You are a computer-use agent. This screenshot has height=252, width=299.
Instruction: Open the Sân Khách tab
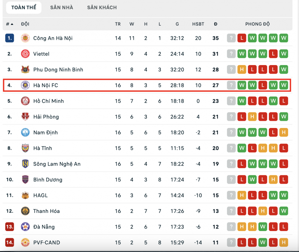102,7
